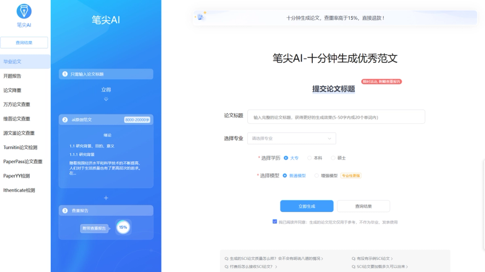Click the 绪论 heading in preview card
The height and width of the screenshot is (272, 485).
(107, 135)
